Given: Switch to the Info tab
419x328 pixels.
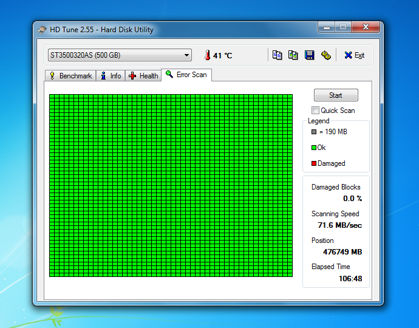Looking at the screenshot, I should tap(111, 76).
